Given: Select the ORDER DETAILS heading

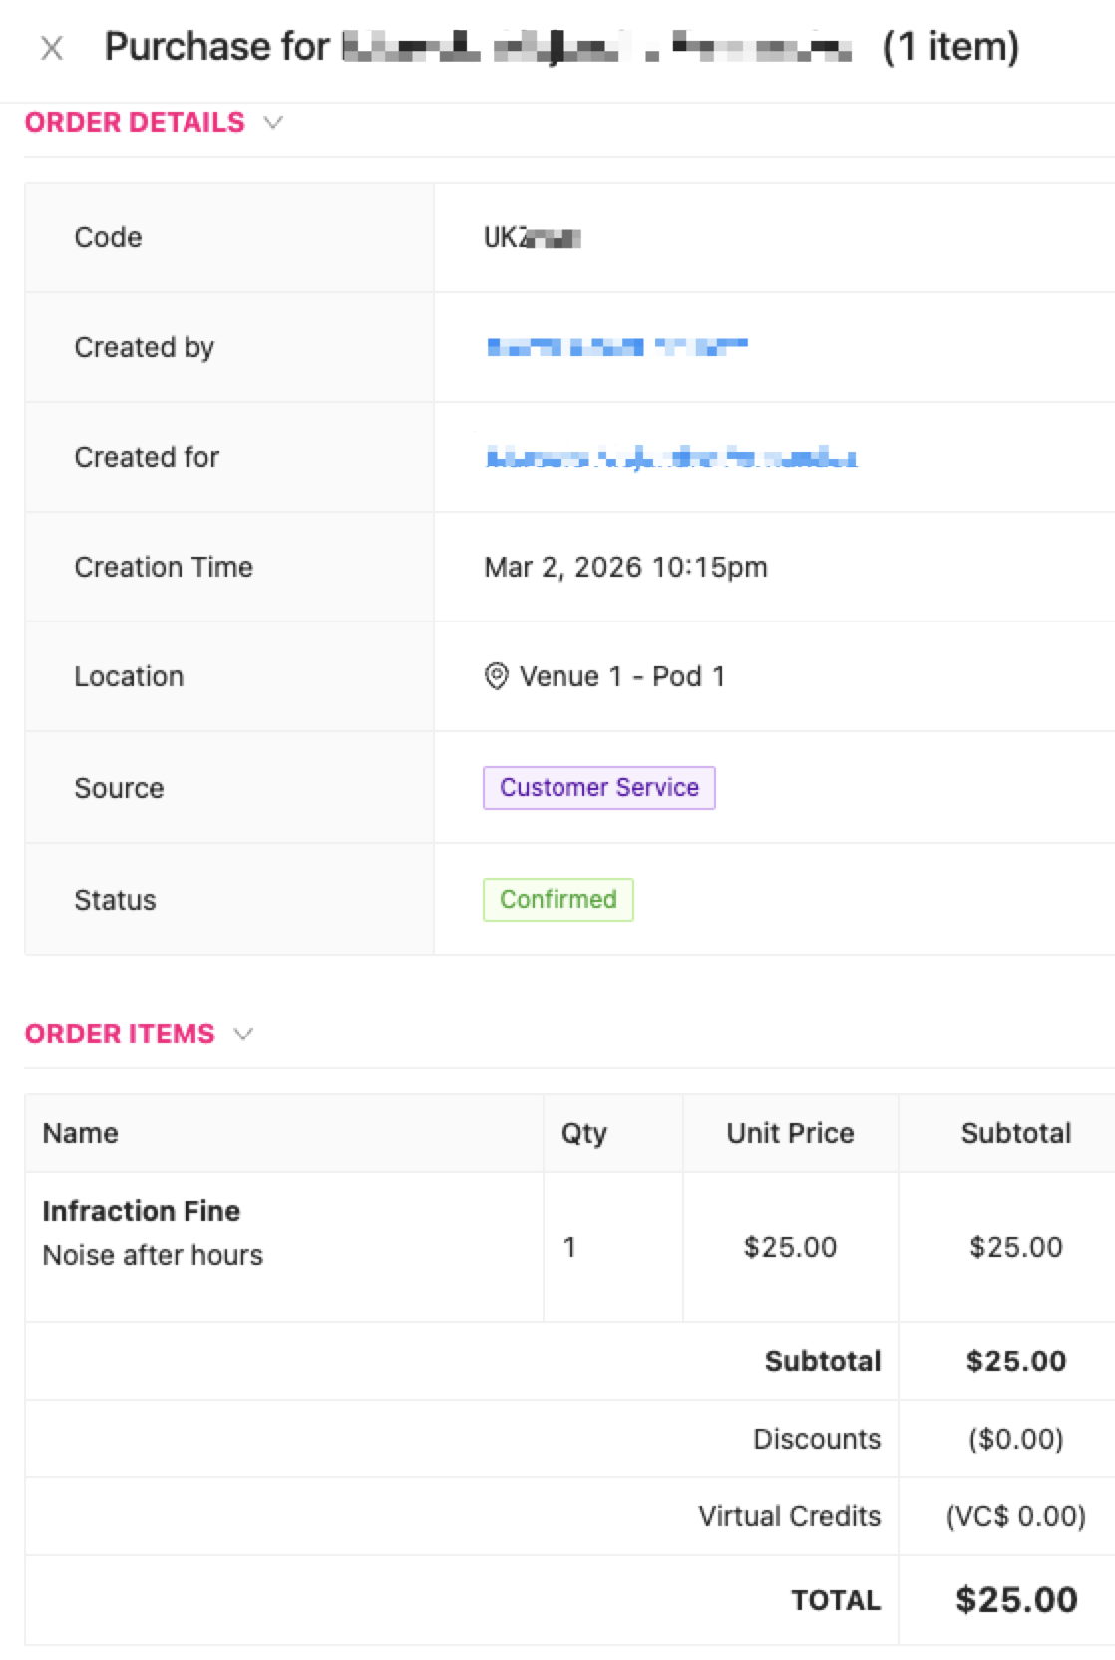Looking at the screenshot, I should click(135, 122).
